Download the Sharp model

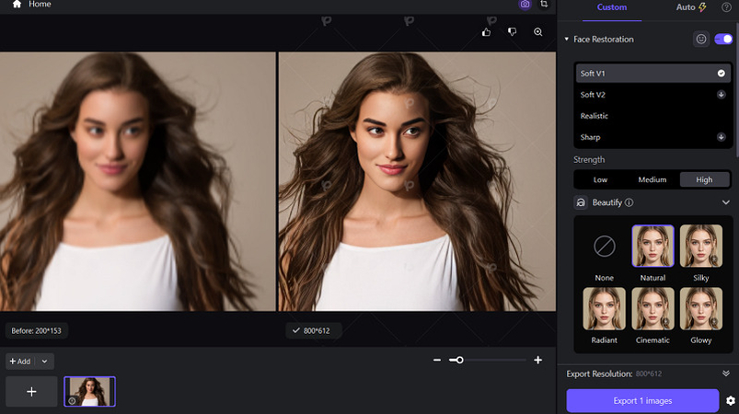(722, 137)
